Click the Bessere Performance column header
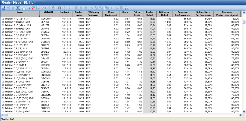The height and width of the screenshot is (121, 246). point(182,14)
